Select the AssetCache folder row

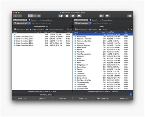coord(103,48)
